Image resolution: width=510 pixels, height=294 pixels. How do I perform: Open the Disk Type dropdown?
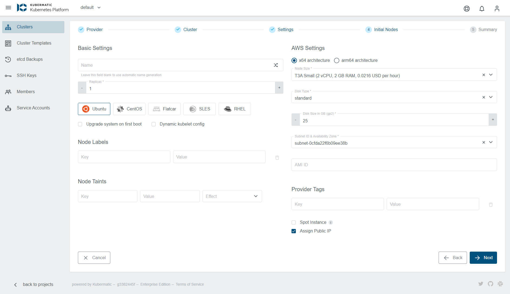490,97
